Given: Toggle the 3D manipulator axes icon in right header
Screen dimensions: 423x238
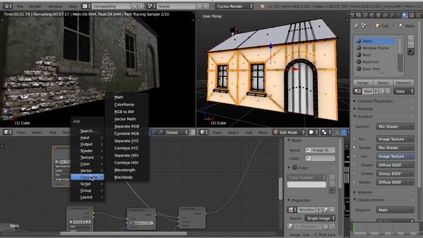Looking at the screenshot, I should tap(337, 132).
